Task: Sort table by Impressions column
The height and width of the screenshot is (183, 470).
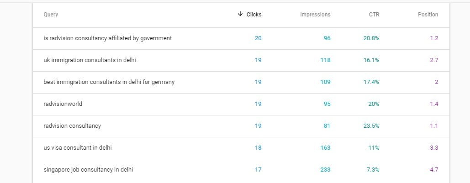Action: coord(315,15)
